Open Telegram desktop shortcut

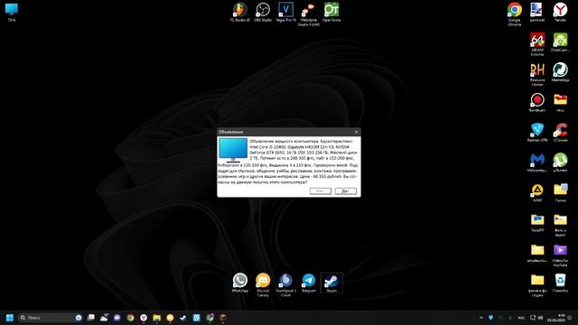pyautogui.click(x=309, y=283)
